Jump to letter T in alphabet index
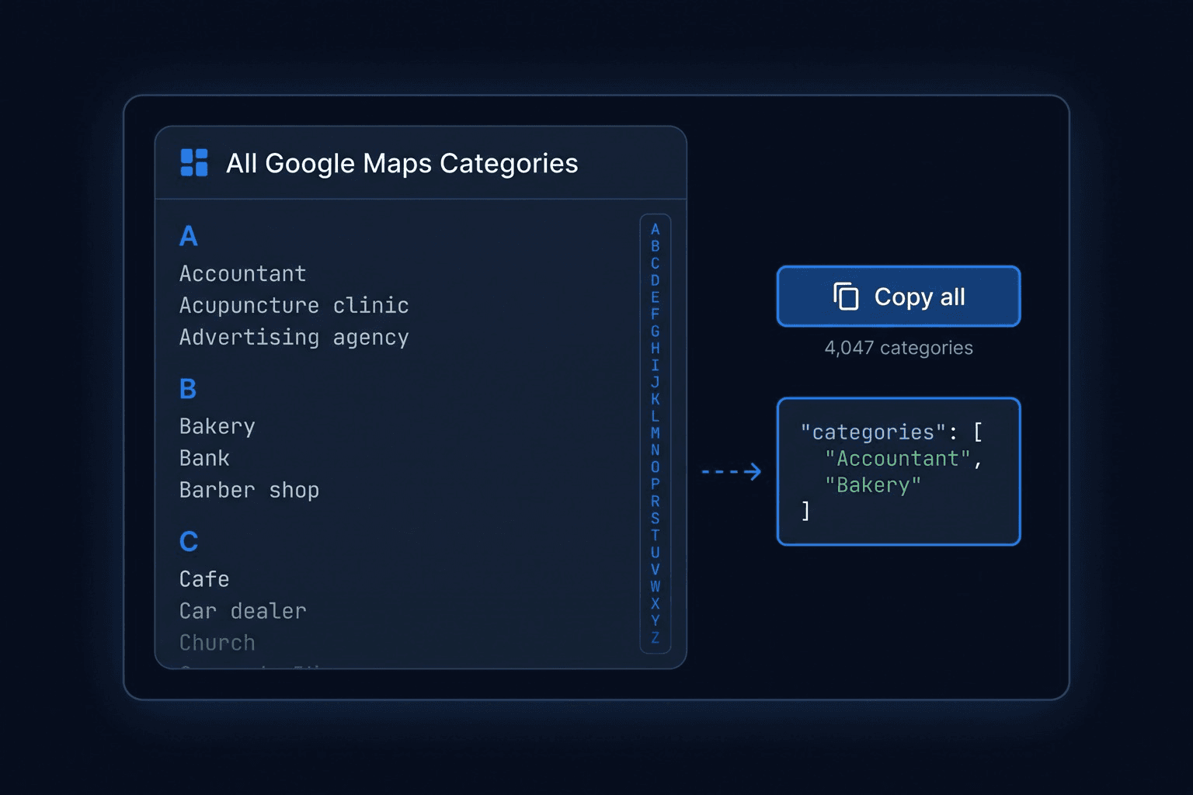The image size is (1193, 795). pos(656,535)
